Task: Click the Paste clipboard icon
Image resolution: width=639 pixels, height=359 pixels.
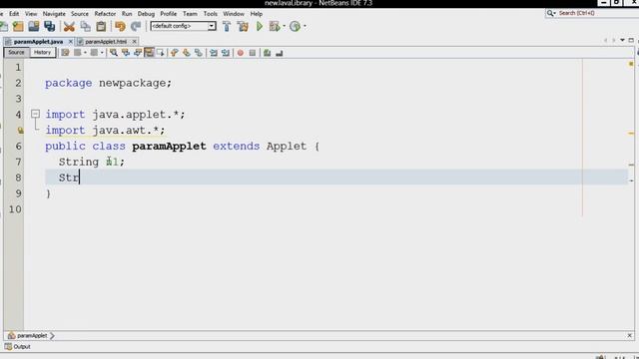Action: point(101,27)
